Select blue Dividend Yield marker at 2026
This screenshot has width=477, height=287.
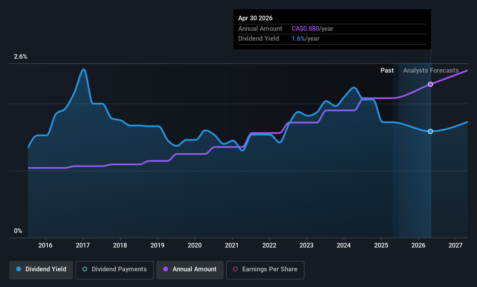click(431, 131)
